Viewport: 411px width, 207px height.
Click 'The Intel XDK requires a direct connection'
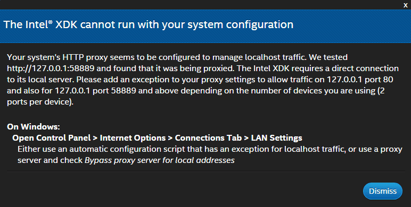[x=318, y=68]
